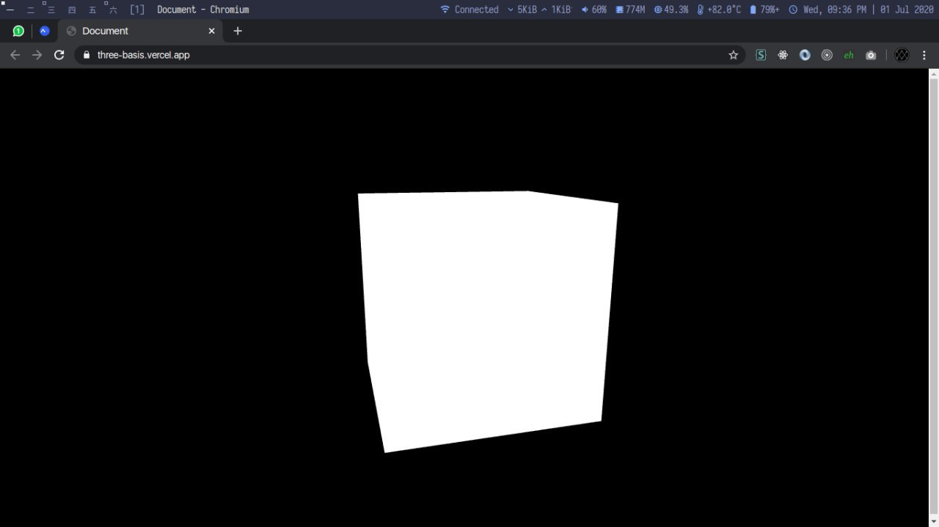
Task: Open a new tab with the plus button
Action: point(237,31)
